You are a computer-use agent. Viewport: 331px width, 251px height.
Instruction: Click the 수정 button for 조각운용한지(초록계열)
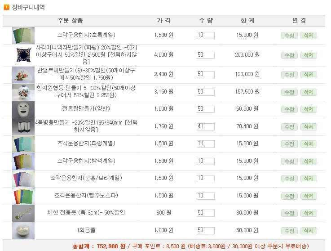(x=289, y=36)
